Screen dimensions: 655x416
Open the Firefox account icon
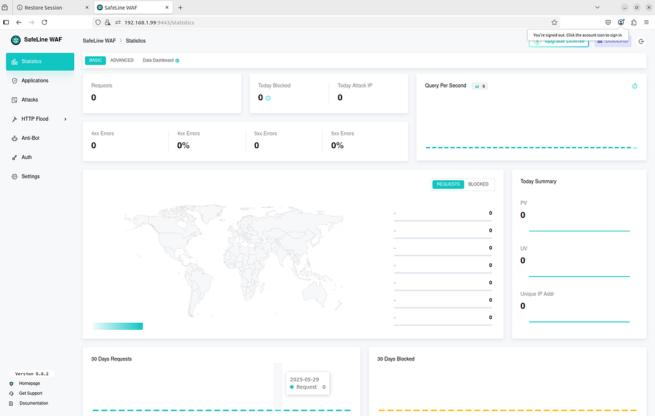(621, 22)
